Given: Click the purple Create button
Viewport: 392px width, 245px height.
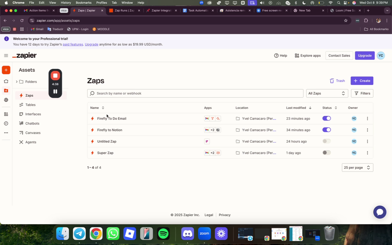Looking at the screenshot, I should tap(362, 81).
